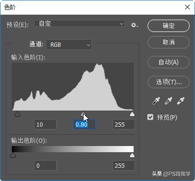195x181 pixels.
Task: Click the 预设(E) label
Action: tap(17, 25)
